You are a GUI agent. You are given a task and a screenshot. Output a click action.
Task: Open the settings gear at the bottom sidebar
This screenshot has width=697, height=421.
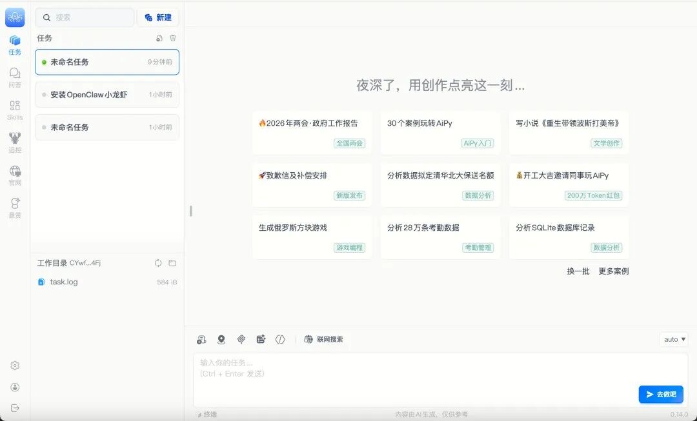pos(14,365)
